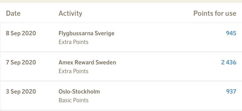This screenshot has height=111, width=242.
Task: Select the empty area of the Oslo-Stockholm row
Action: [x=162, y=96]
